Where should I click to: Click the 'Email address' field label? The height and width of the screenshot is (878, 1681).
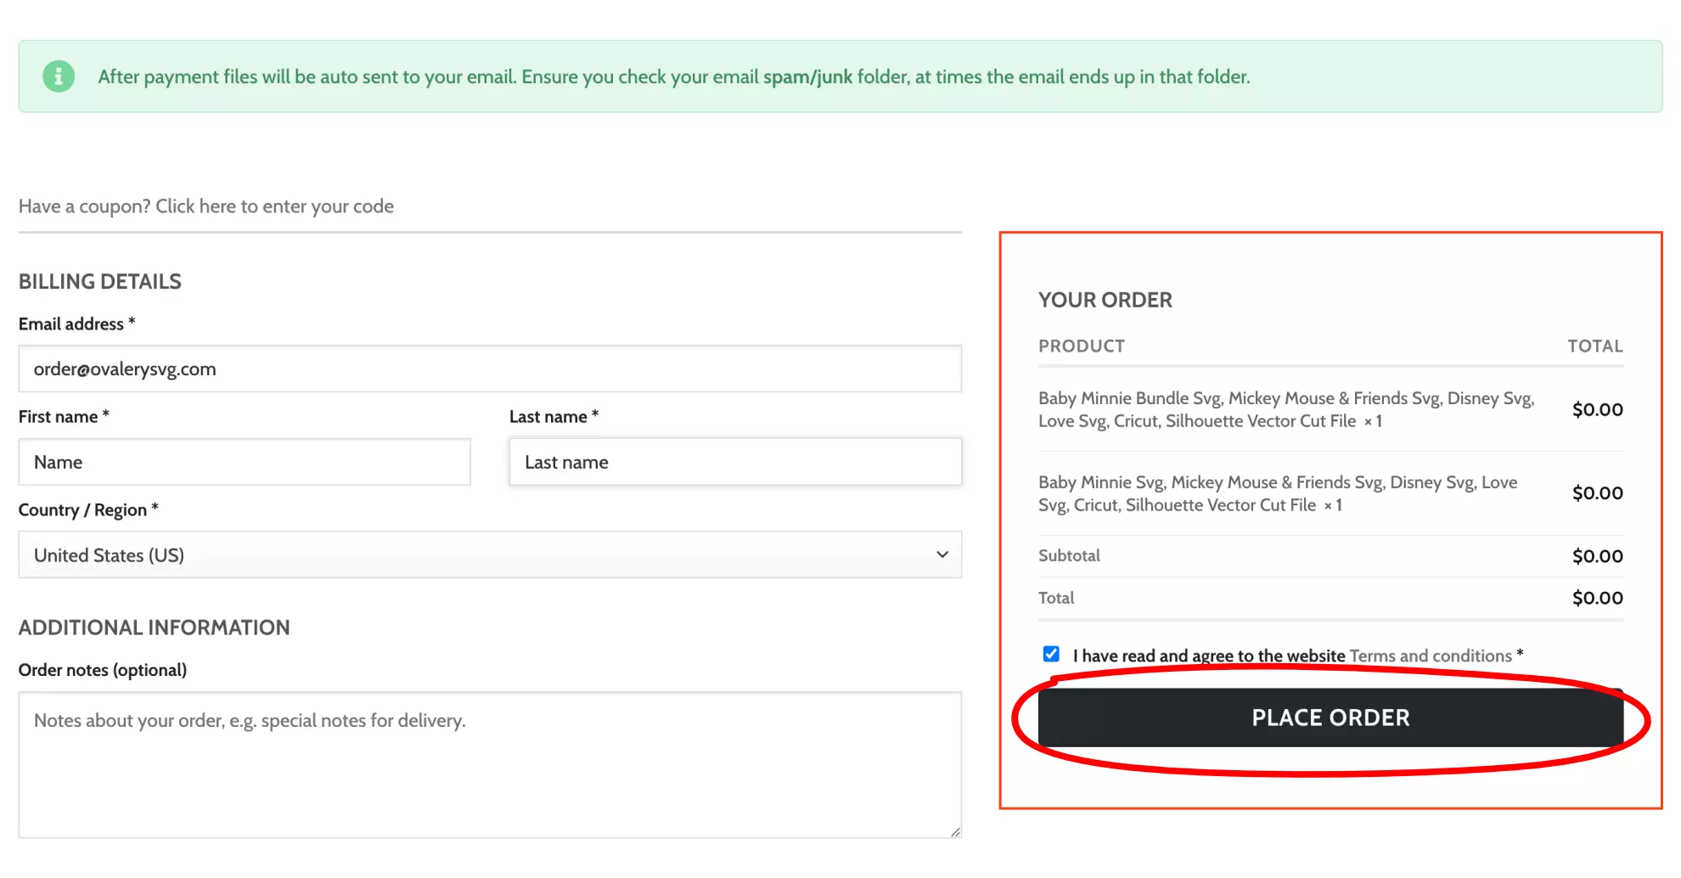click(71, 324)
